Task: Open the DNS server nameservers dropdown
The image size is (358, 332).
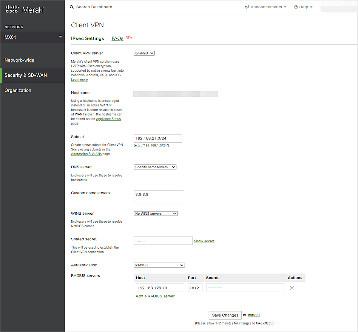Action: (155, 167)
